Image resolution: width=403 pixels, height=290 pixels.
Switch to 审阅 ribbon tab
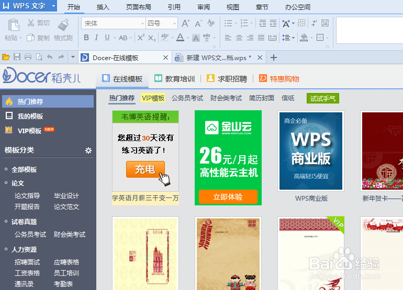(x=203, y=7)
